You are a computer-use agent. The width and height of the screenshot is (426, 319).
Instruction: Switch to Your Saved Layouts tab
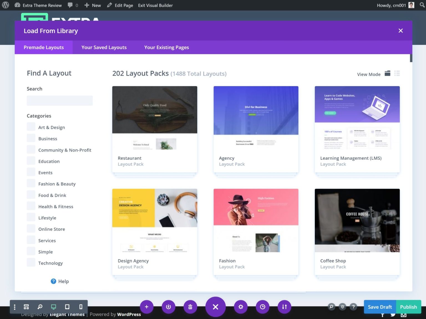104,47
